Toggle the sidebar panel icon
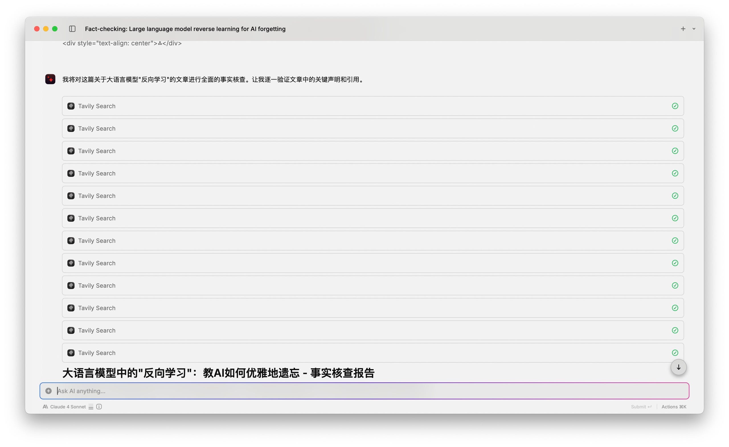The height and width of the screenshot is (447, 729). [72, 29]
